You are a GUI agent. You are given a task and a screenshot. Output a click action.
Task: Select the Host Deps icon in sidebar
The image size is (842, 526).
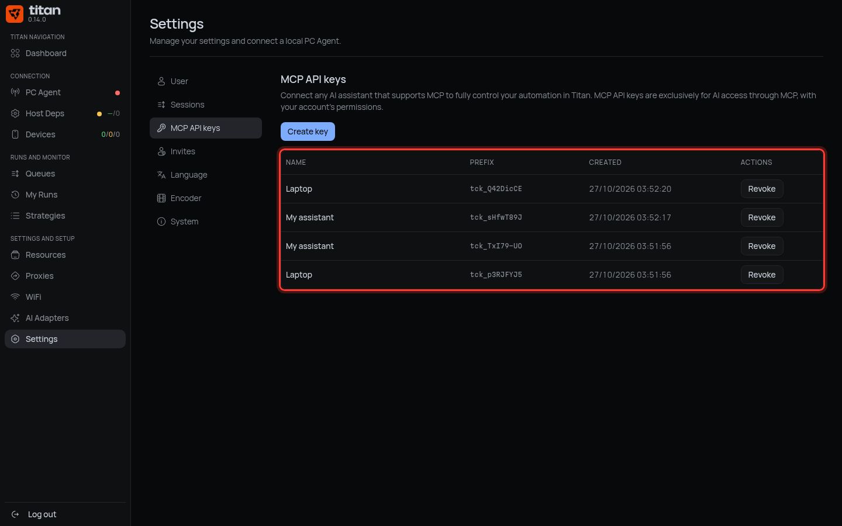[15, 113]
